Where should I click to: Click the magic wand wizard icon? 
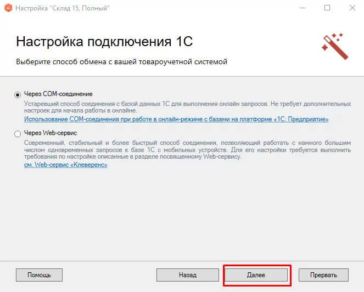coord(335,47)
